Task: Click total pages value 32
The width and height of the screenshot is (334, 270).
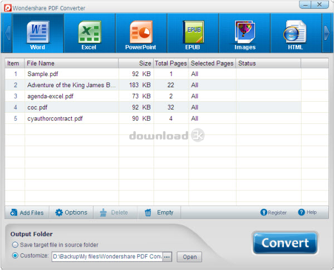Action: [x=171, y=107]
